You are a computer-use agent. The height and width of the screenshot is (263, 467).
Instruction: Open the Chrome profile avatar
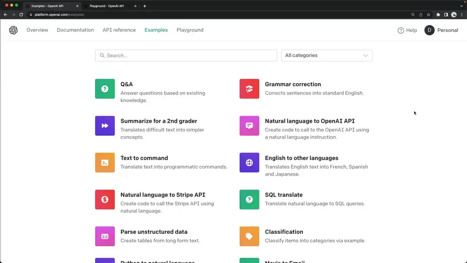click(x=454, y=15)
